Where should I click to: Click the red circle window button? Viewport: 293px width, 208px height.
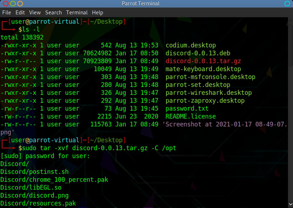coord(6,4)
